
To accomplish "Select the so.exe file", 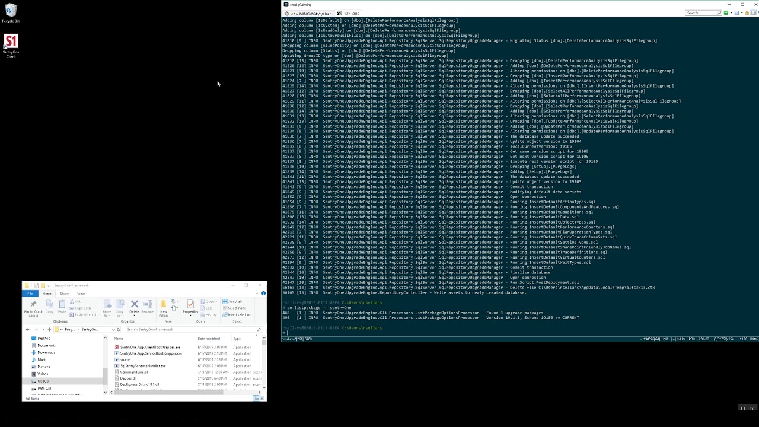I will [125, 359].
